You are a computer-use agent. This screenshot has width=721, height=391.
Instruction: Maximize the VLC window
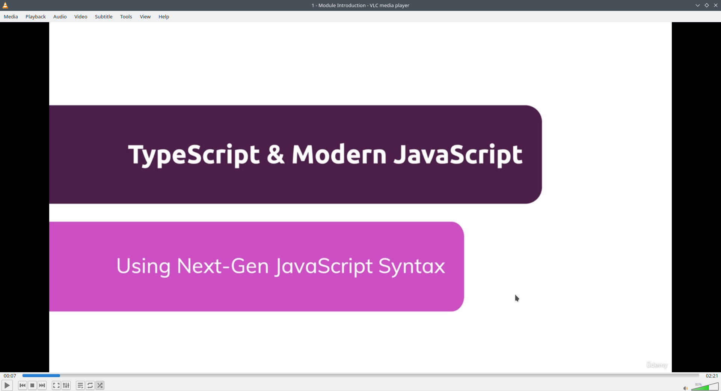(x=707, y=5)
